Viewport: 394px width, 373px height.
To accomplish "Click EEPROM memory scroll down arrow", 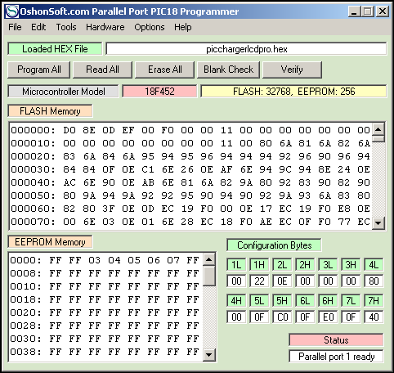I will click(209, 355).
